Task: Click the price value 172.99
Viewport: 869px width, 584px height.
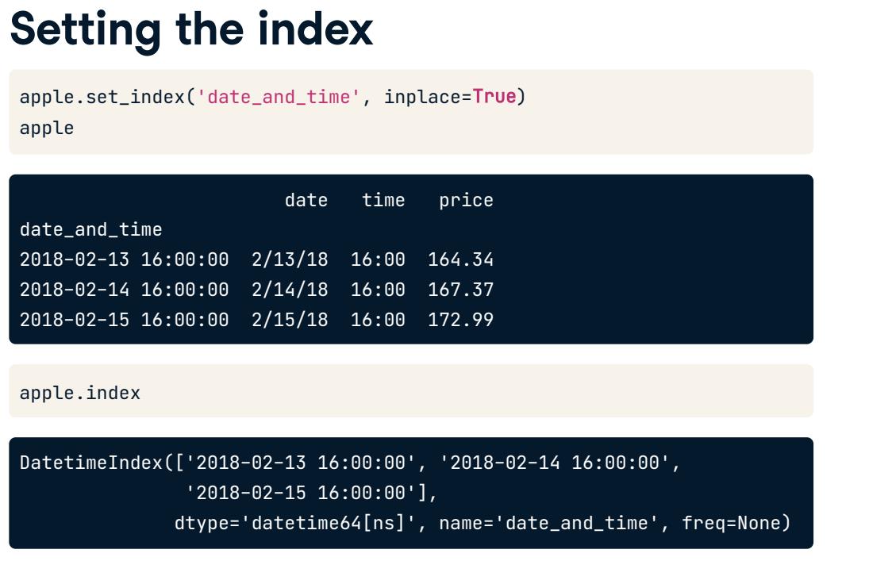Action: tap(460, 320)
